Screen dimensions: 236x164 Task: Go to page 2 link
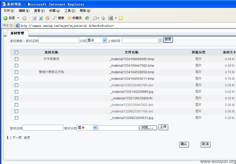point(11,138)
